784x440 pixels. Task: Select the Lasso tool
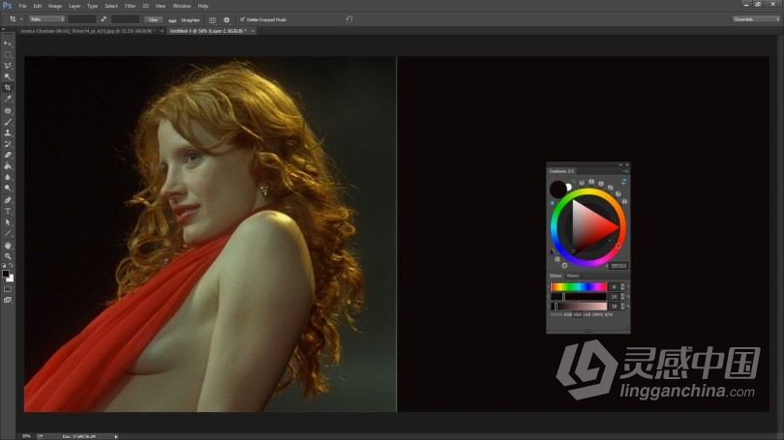click(x=8, y=66)
